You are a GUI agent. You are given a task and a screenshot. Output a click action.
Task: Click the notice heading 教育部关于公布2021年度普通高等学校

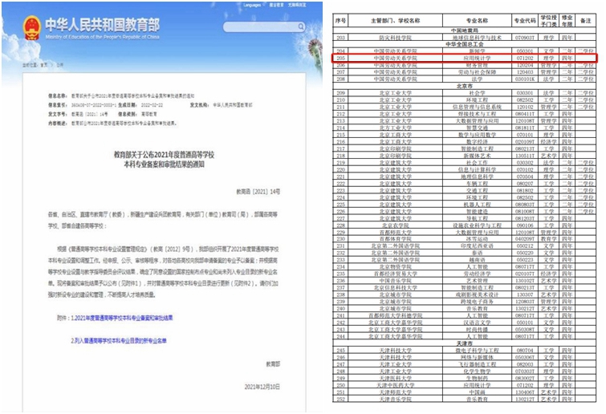164,155
